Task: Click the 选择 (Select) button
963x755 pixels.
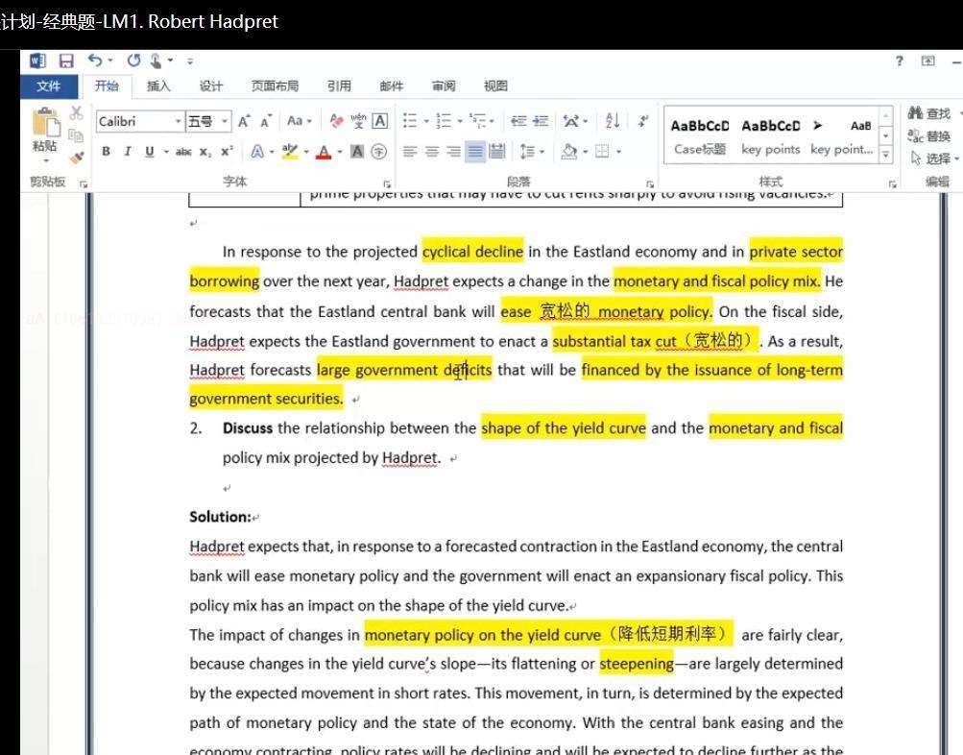Action: pyautogui.click(x=933, y=158)
